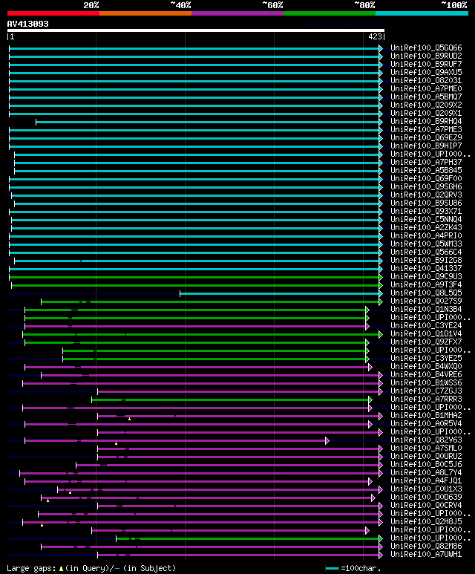Select the UniRef100_B9SU86 label
Viewport: 475px width, 574px height.
426,203
